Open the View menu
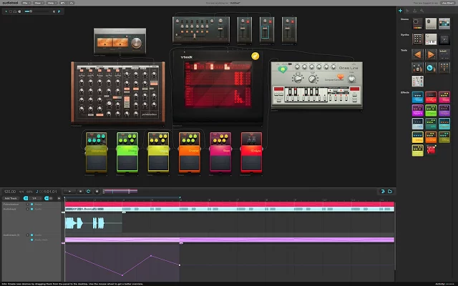 (38, 3)
